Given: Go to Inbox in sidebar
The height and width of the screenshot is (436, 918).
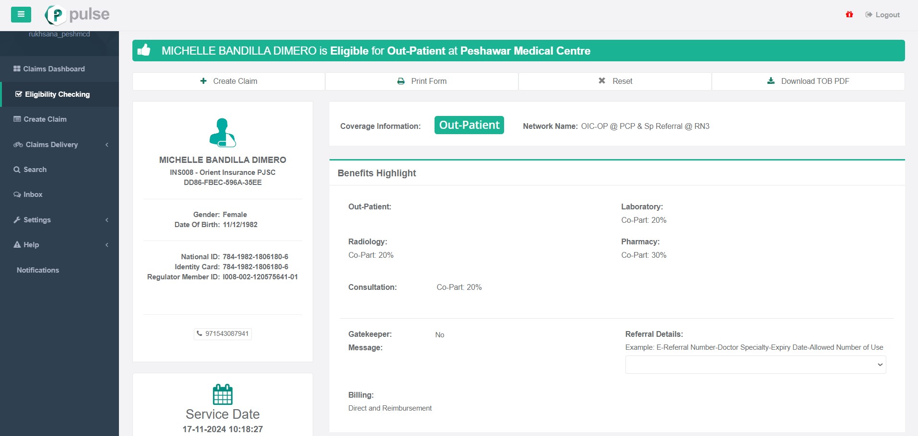Looking at the screenshot, I should tap(33, 195).
